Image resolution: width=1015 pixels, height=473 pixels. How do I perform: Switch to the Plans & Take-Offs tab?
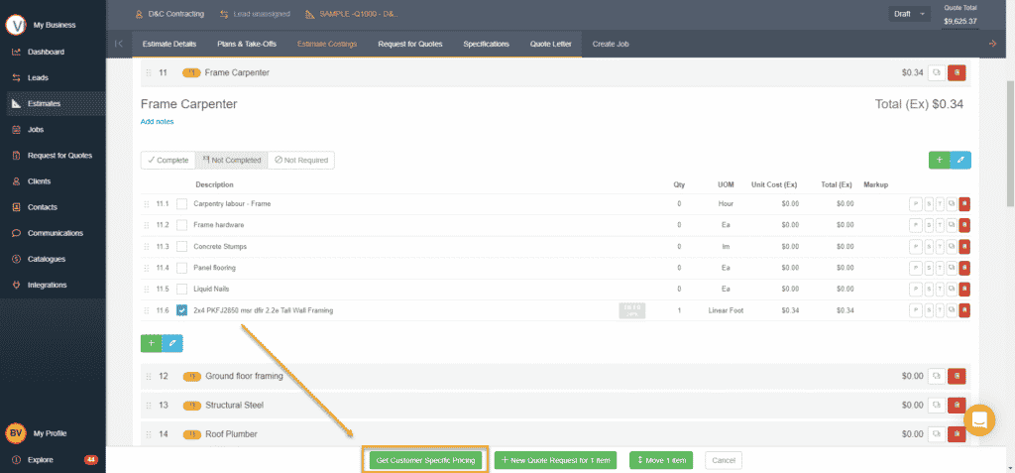point(247,44)
